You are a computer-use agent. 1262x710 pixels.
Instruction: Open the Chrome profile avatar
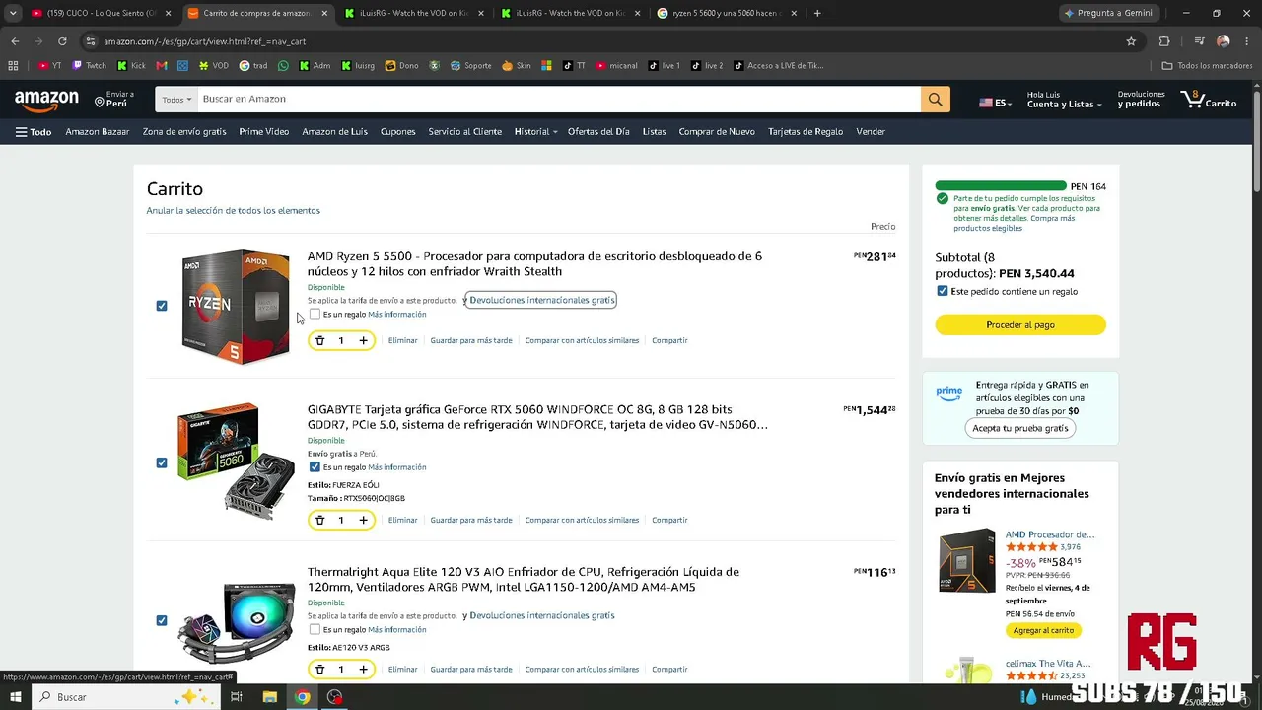pyautogui.click(x=1224, y=41)
